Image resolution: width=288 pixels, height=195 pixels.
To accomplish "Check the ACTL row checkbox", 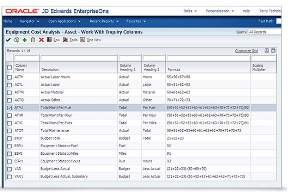I will point(10,85).
